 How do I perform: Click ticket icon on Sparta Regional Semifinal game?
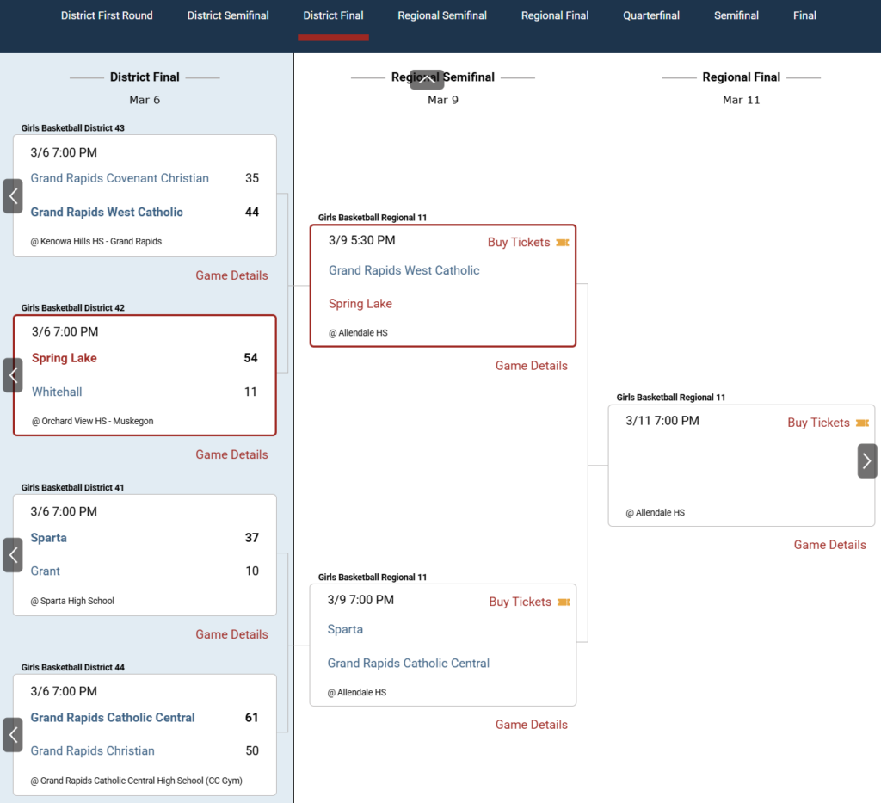(564, 602)
